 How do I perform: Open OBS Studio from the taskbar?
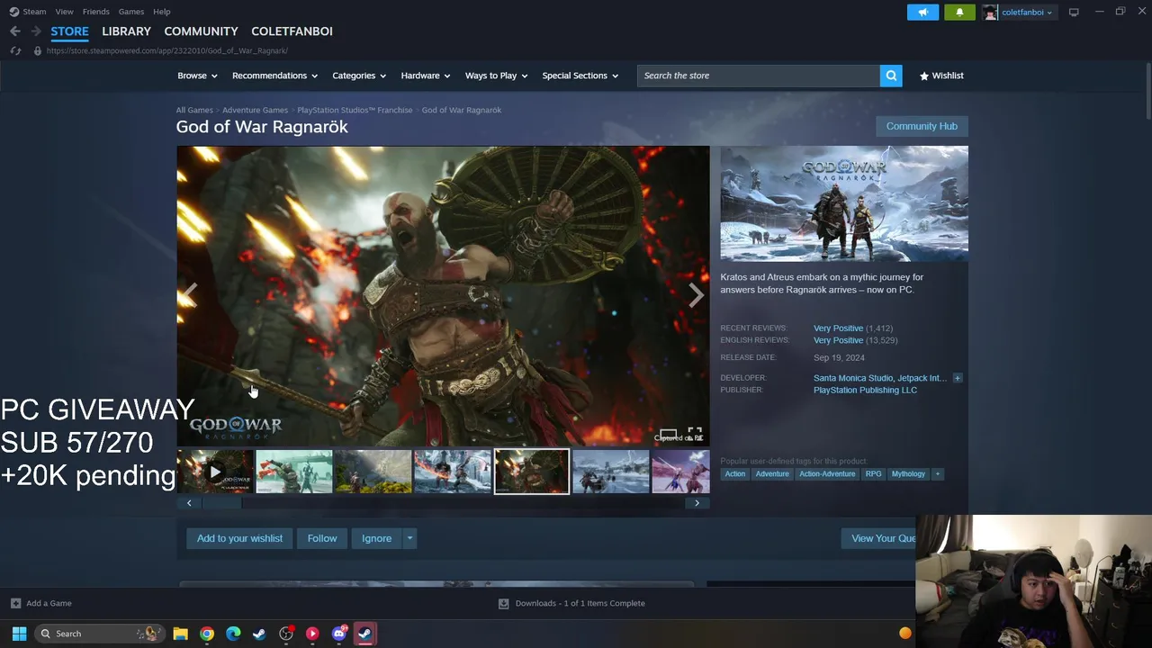coord(286,634)
